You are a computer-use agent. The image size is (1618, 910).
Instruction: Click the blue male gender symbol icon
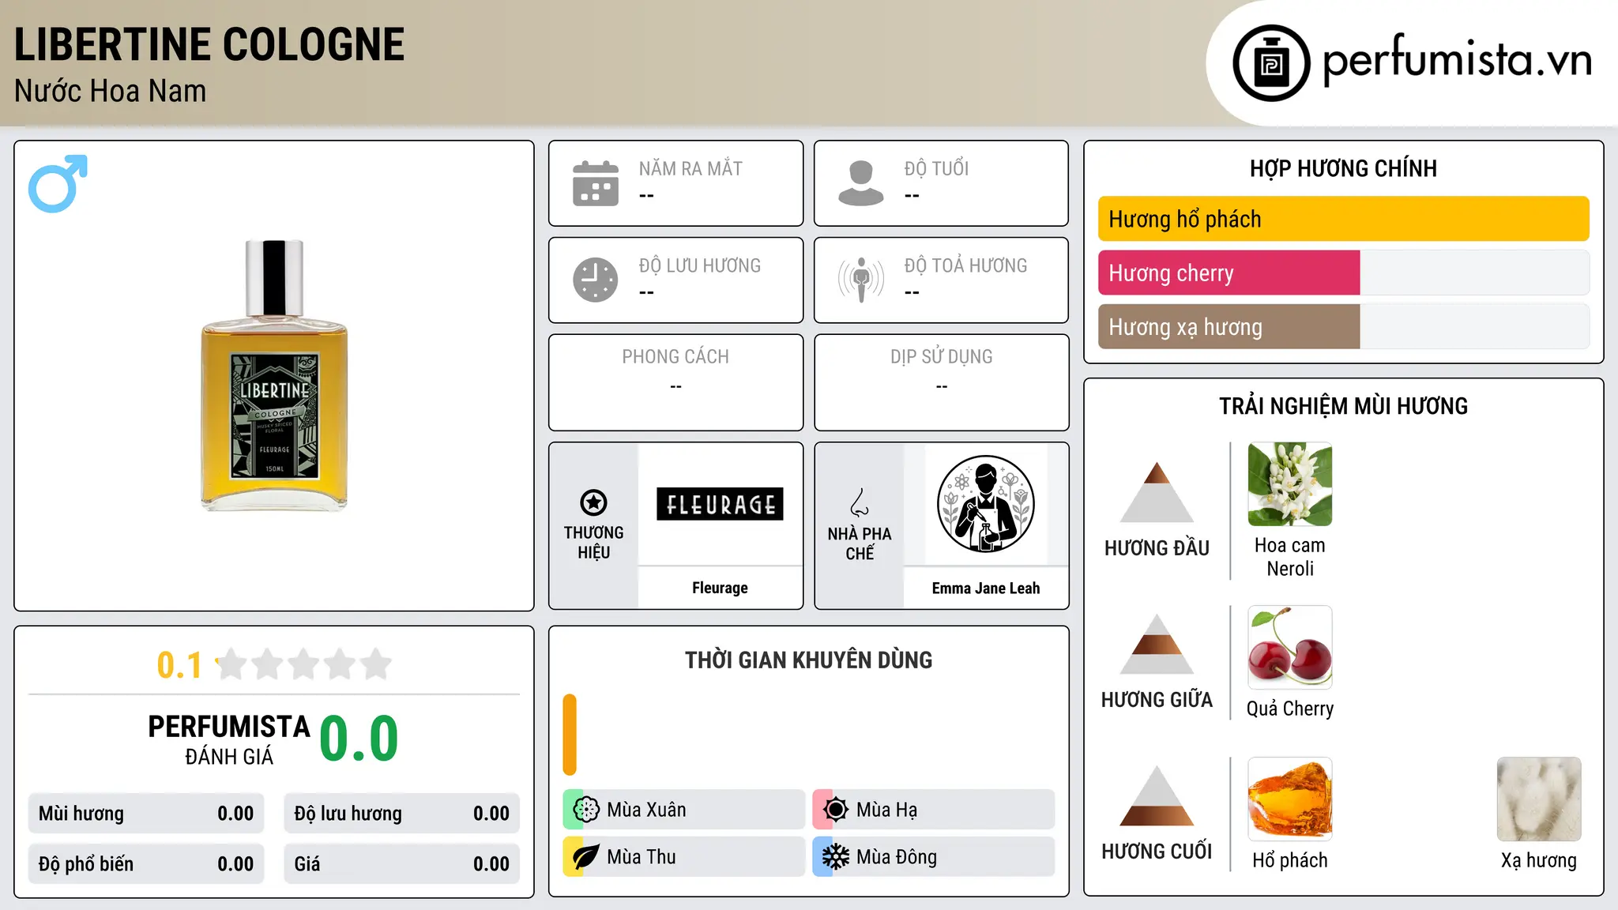click(x=58, y=183)
